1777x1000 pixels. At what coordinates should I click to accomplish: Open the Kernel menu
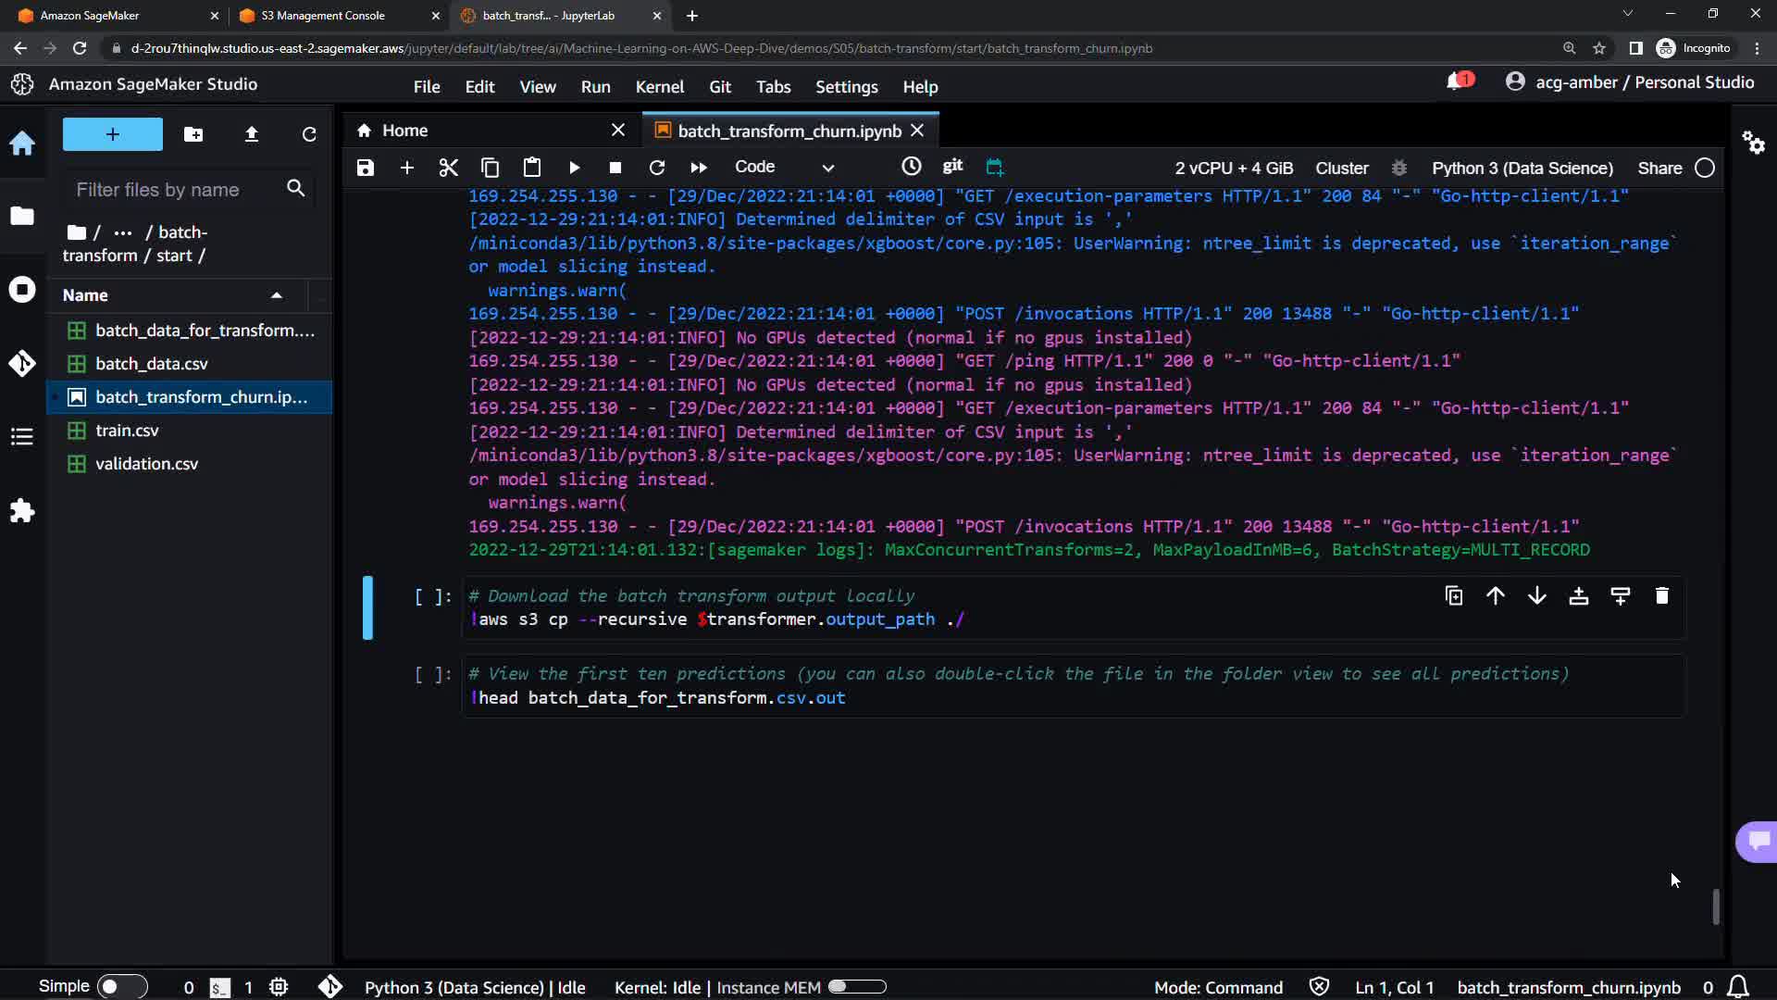click(659, 87)
